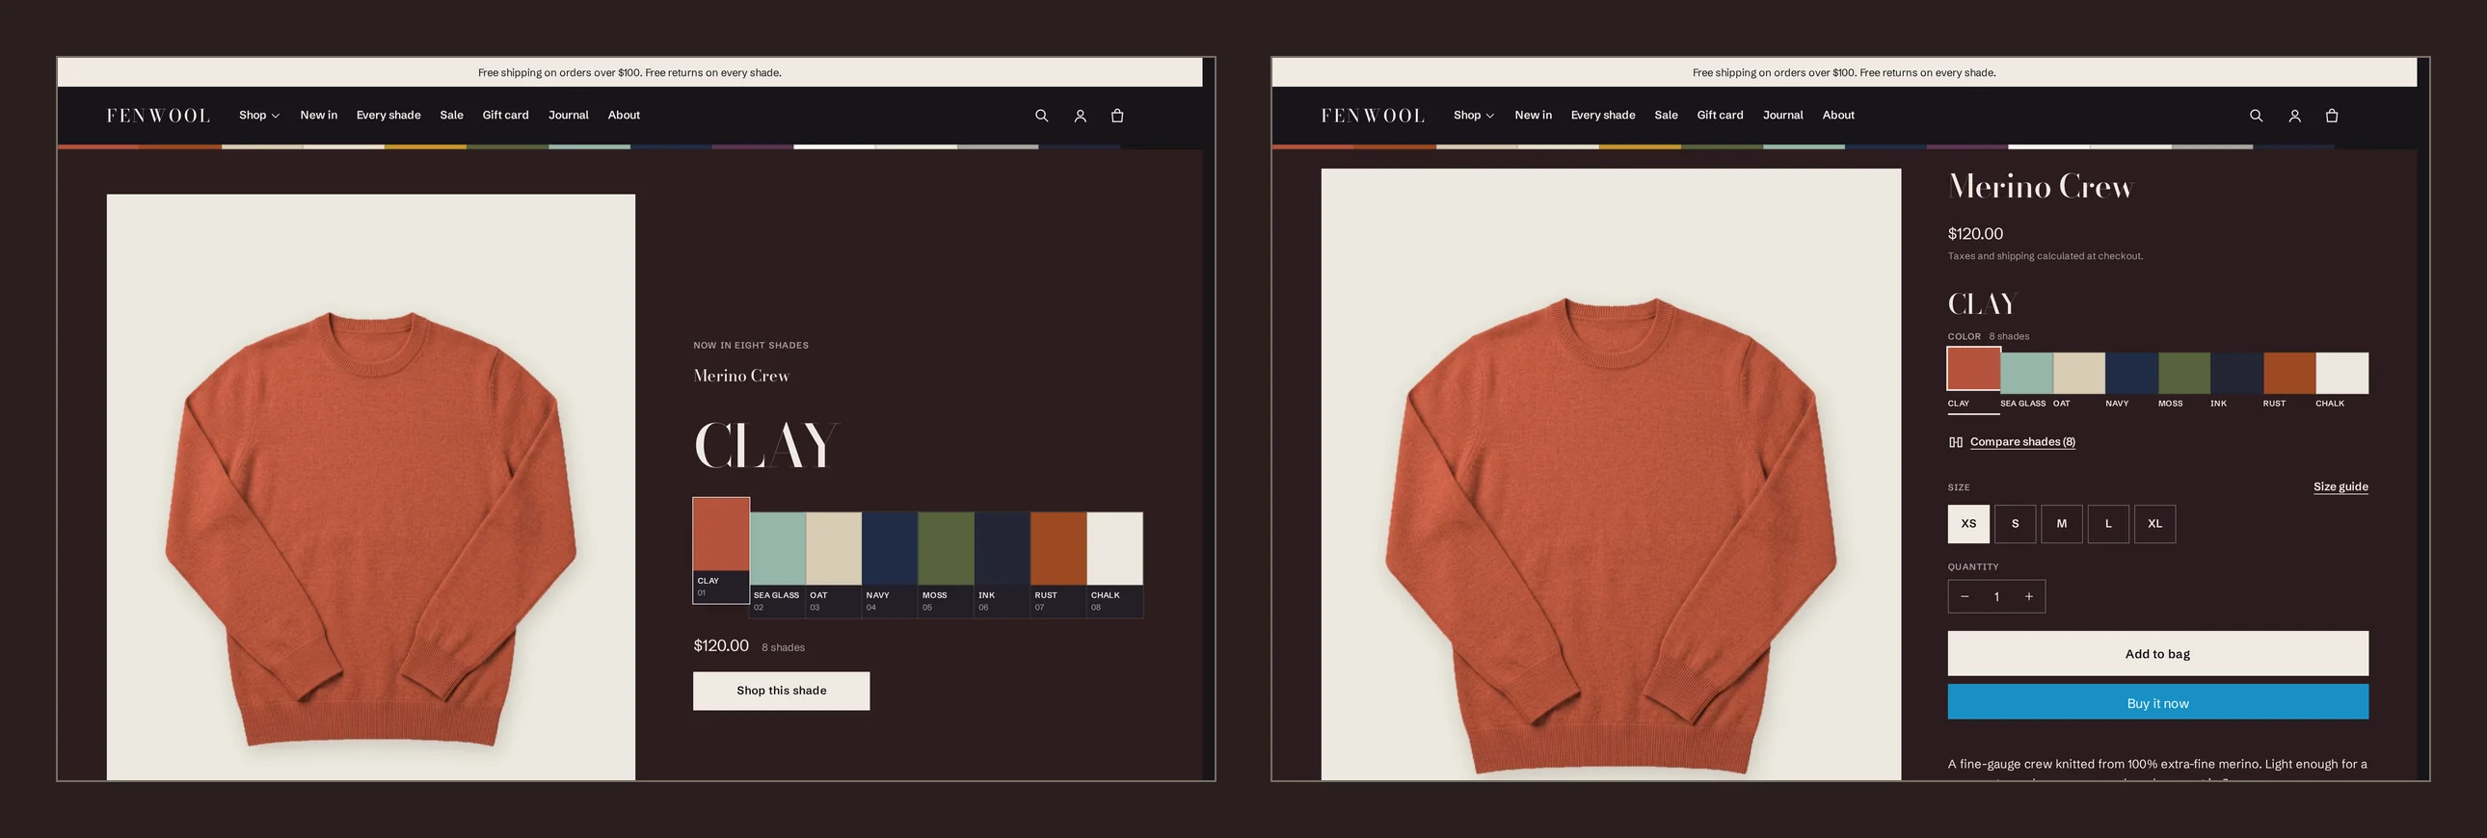Open shopping bag icon in left page header
The image size is (2487, 838).
[x=1117, y=116]
